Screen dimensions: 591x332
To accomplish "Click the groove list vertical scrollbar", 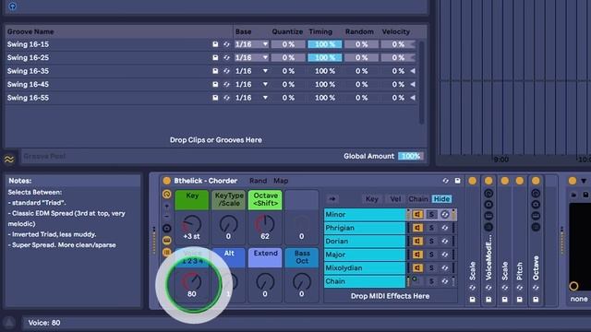I will click(x=421, y=82).
